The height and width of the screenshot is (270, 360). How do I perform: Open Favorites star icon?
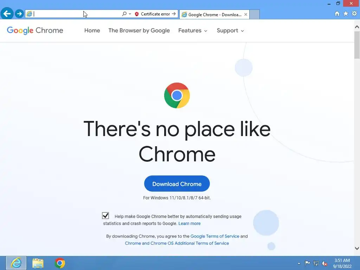(346, 14)
